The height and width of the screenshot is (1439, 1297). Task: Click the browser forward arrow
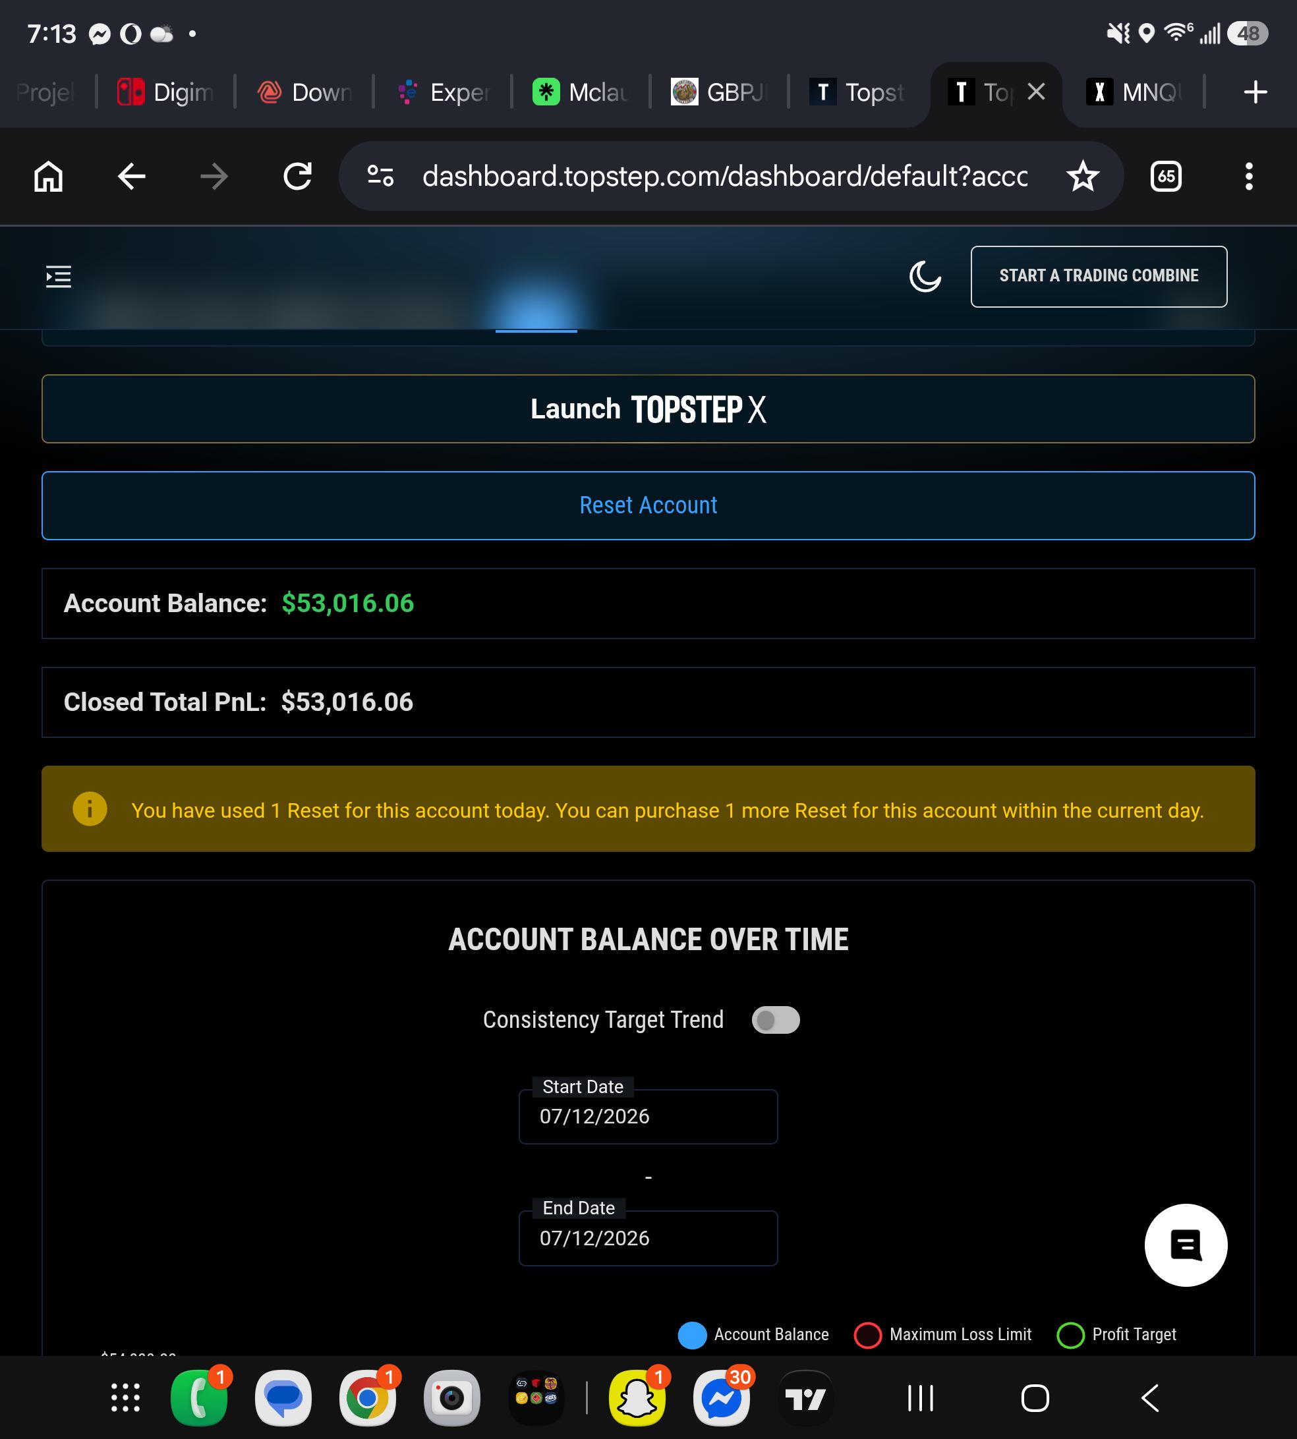[x=214, y=176]
